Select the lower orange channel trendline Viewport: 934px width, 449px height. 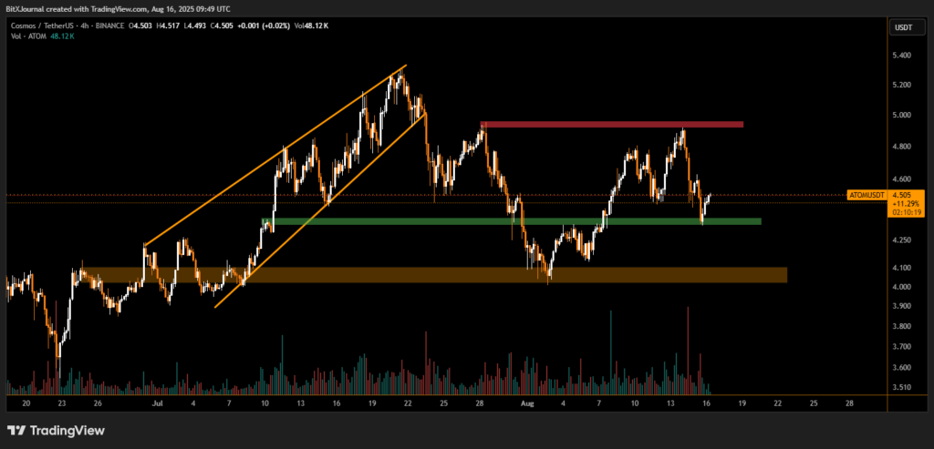point(319,211)
